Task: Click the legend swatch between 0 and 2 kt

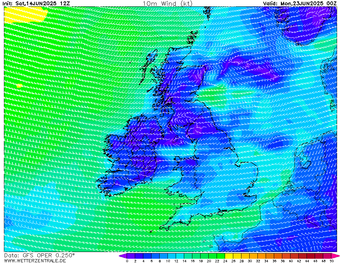Action: [x=131, y=256]
